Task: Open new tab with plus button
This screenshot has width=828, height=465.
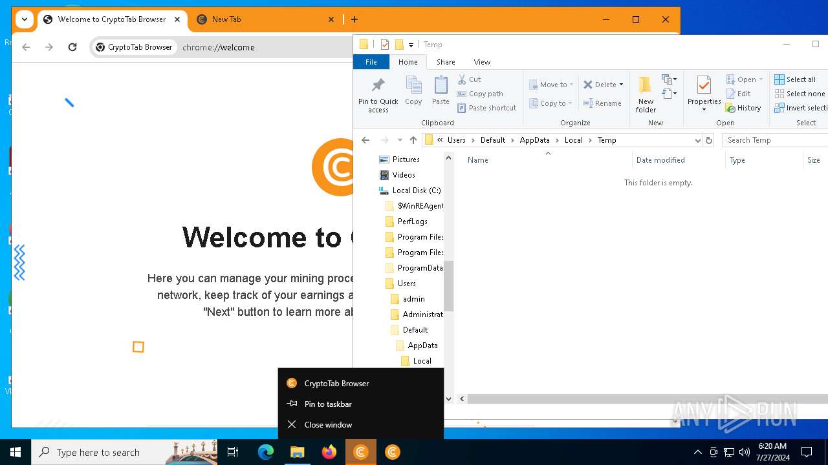Action: point(354,19)
